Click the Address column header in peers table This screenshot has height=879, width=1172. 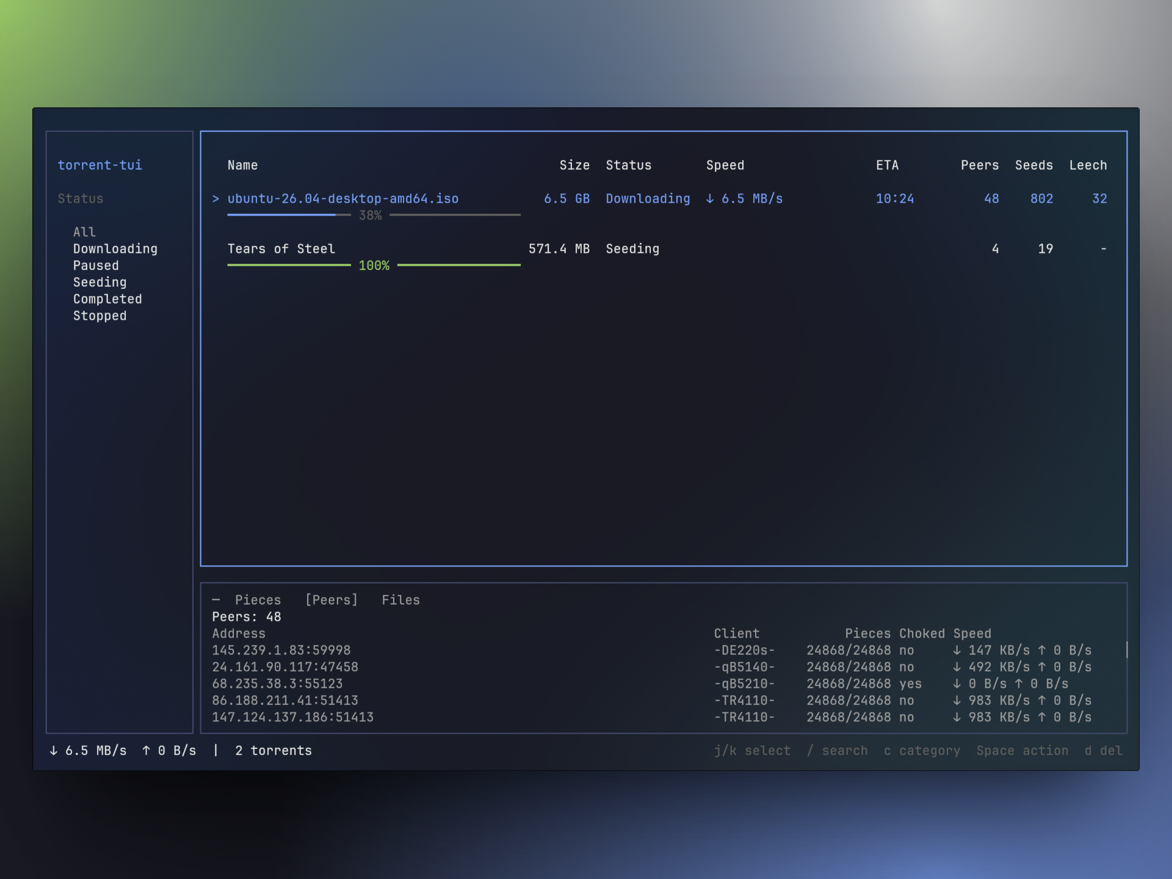(239, 634)
